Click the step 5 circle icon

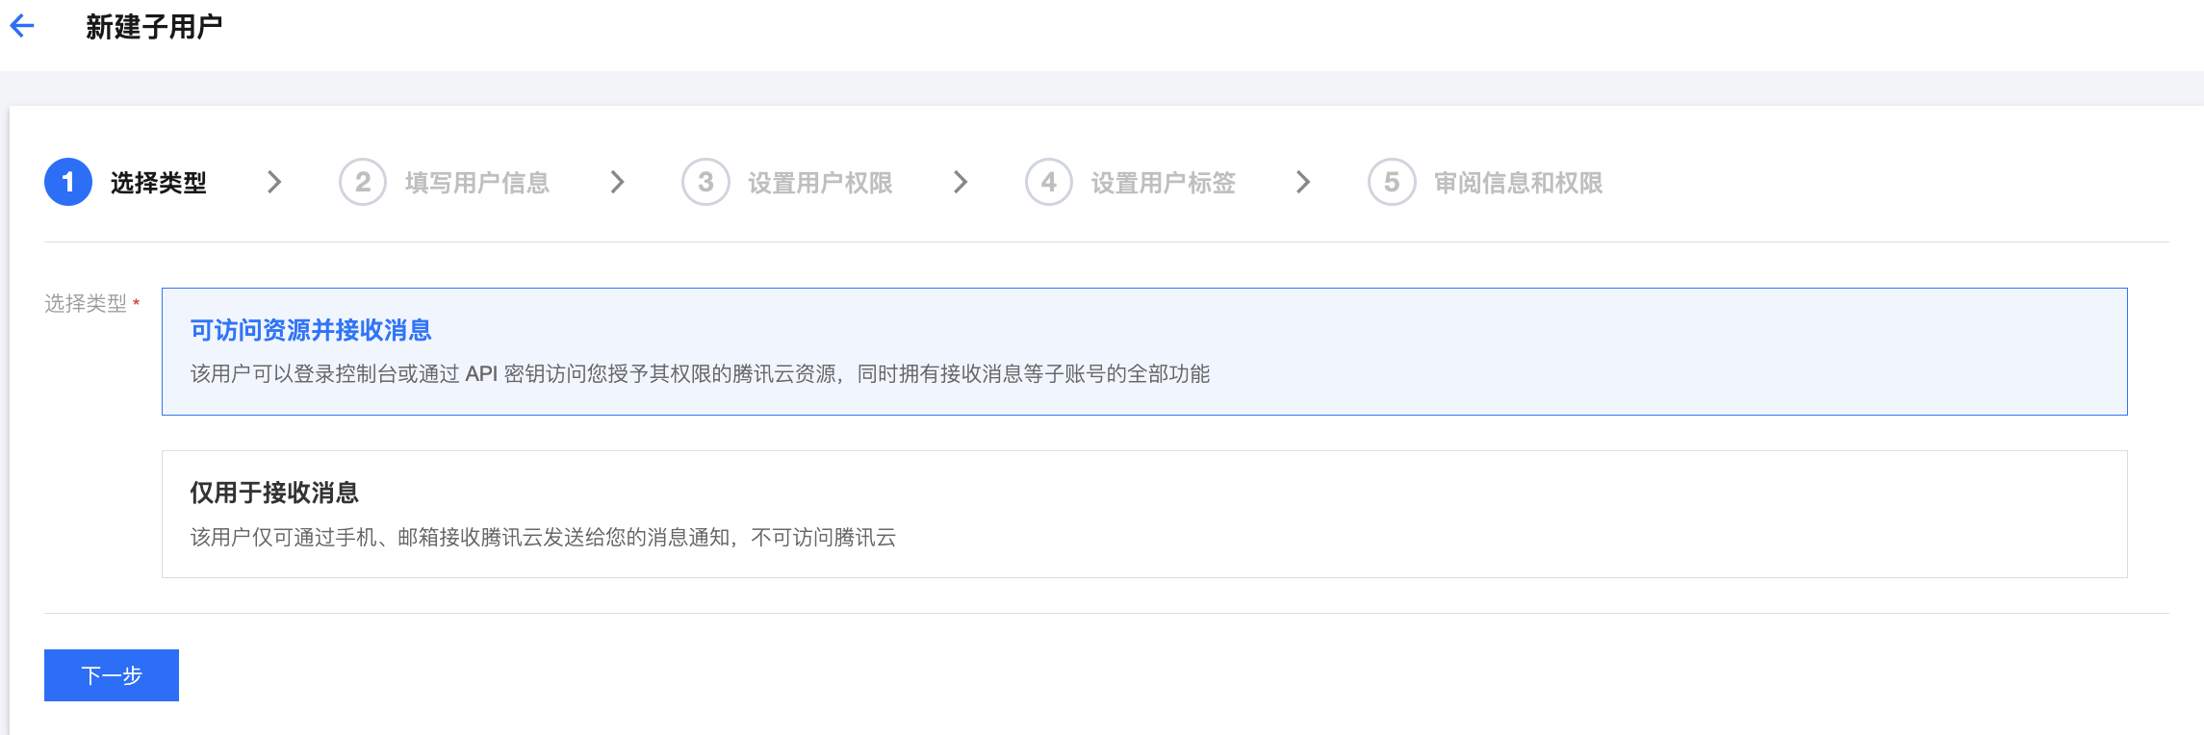tap(1392, 182)
